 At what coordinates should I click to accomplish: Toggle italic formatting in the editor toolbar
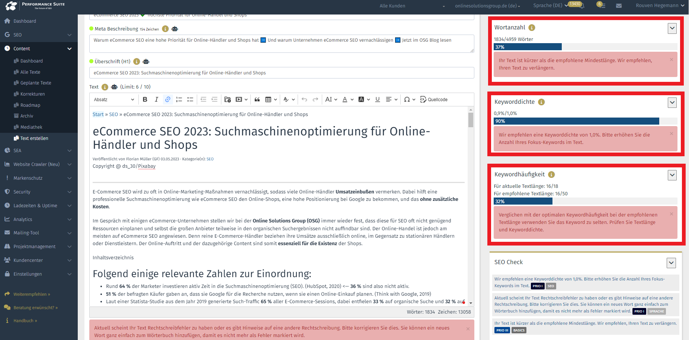(156, 99)
